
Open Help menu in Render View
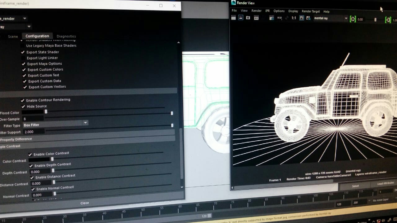[326, 12]
